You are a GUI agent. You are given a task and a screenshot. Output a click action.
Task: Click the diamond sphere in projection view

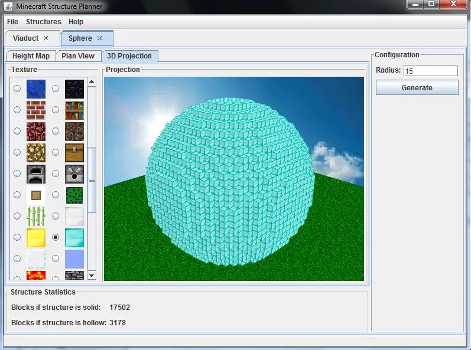(x=230, y=182)
